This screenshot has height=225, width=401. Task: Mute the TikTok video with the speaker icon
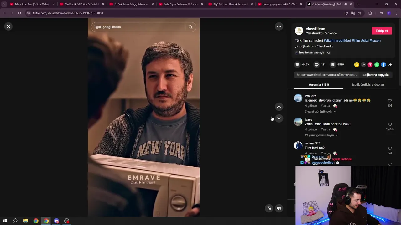coord(279,208)
